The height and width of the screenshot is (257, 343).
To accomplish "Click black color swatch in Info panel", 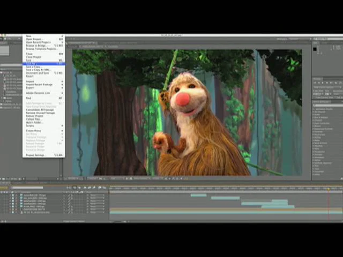I will (x=315, y=49).
